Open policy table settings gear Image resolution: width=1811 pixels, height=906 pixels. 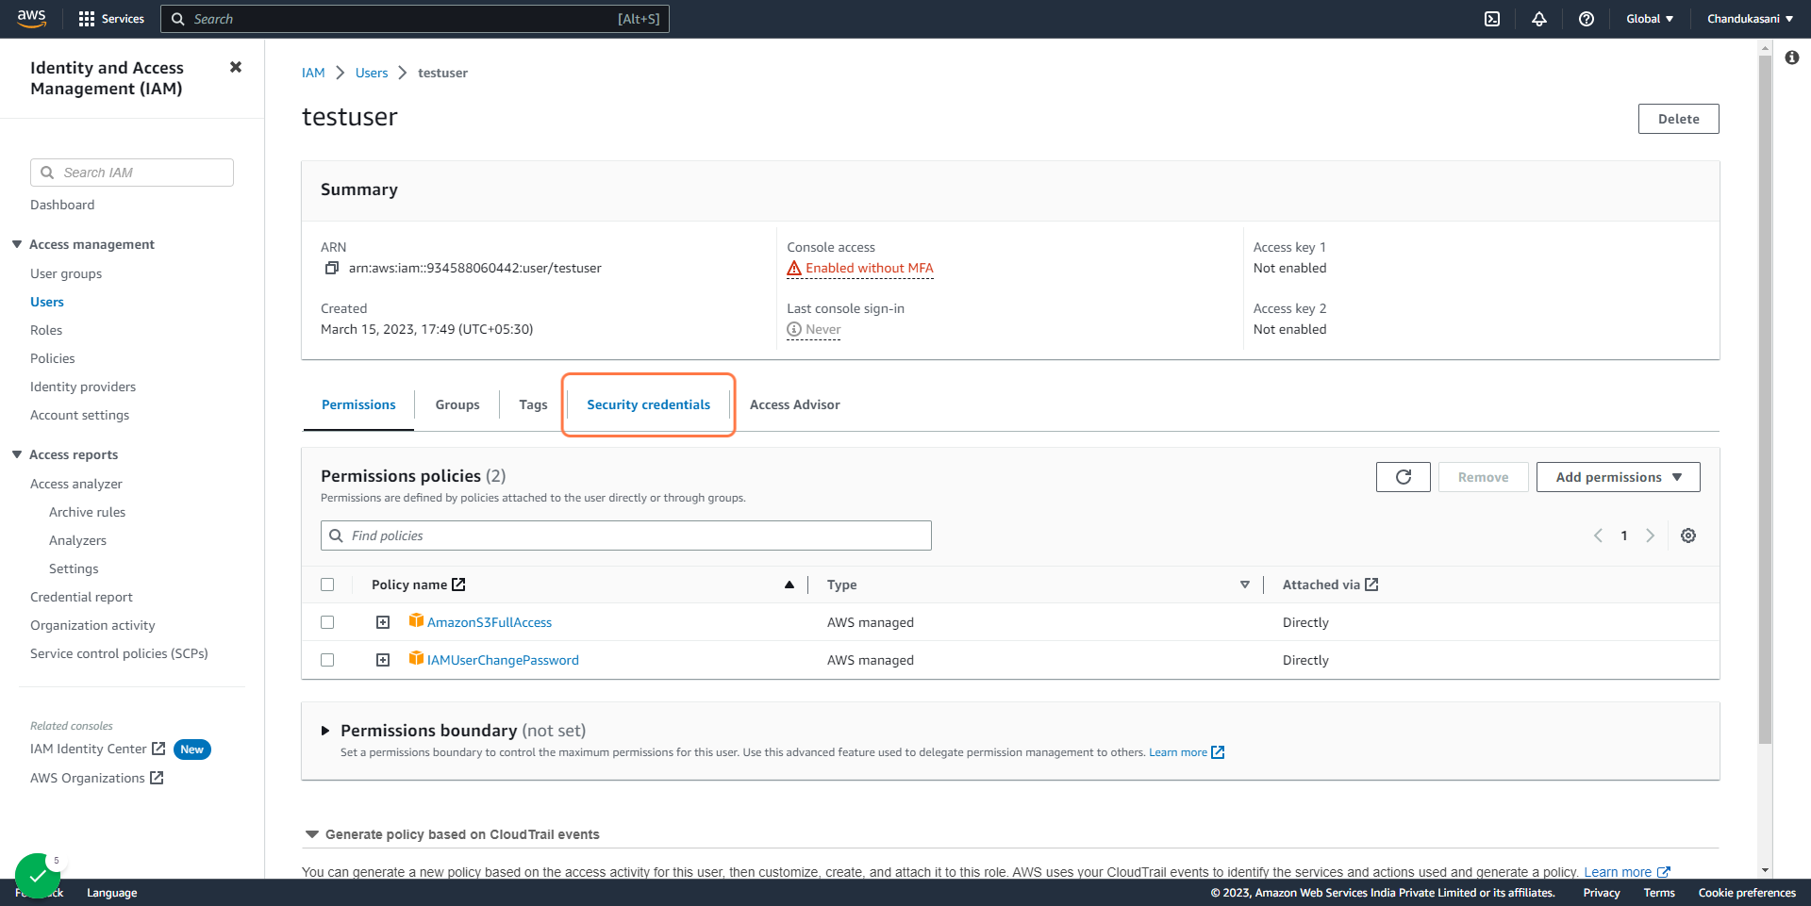(1688, 535)
